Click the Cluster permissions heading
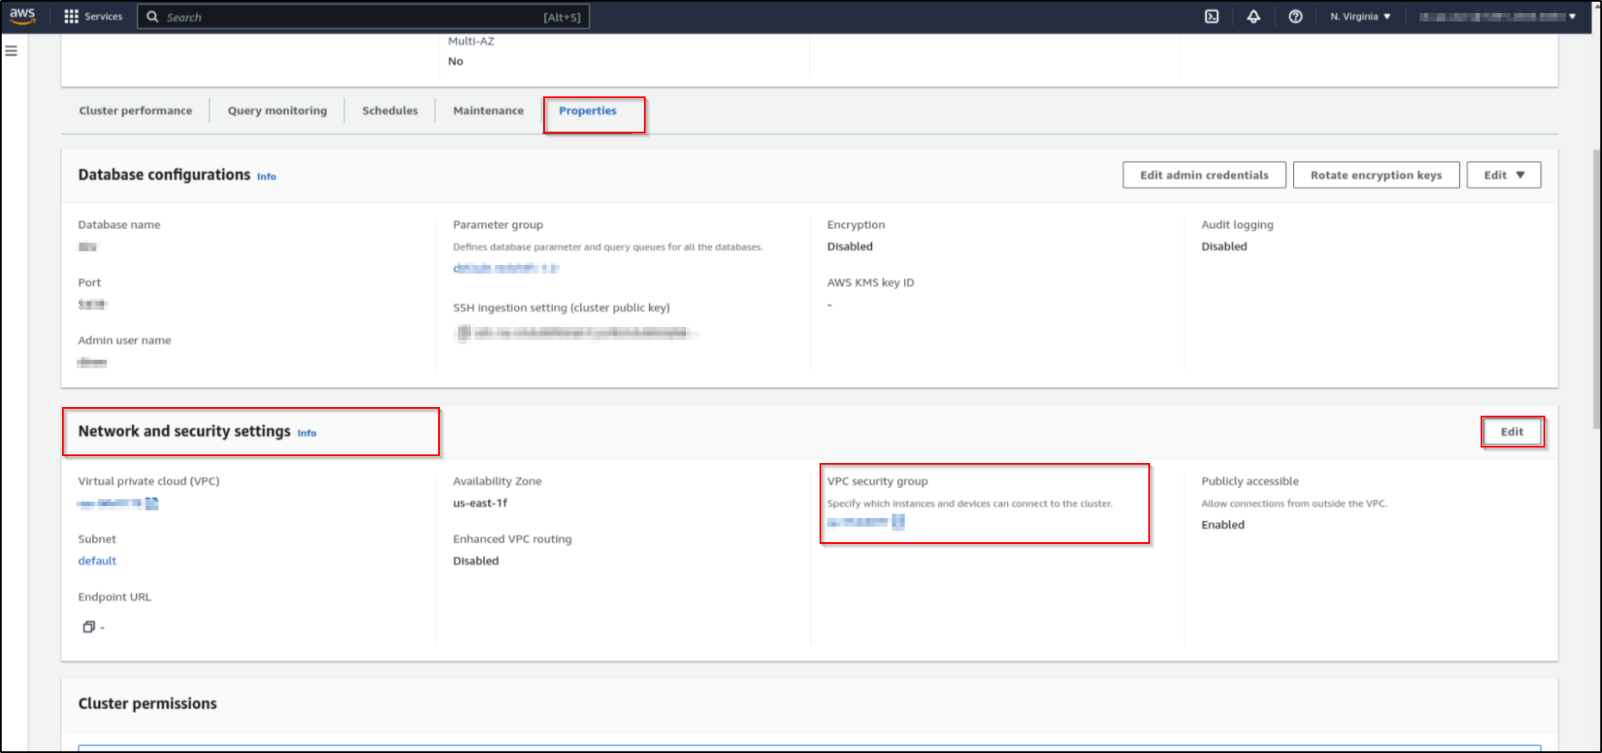 pos(147,704)
